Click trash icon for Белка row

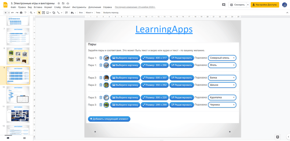pos(101,78)
